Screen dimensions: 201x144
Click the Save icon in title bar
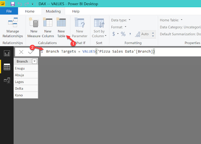click(13, 4)
